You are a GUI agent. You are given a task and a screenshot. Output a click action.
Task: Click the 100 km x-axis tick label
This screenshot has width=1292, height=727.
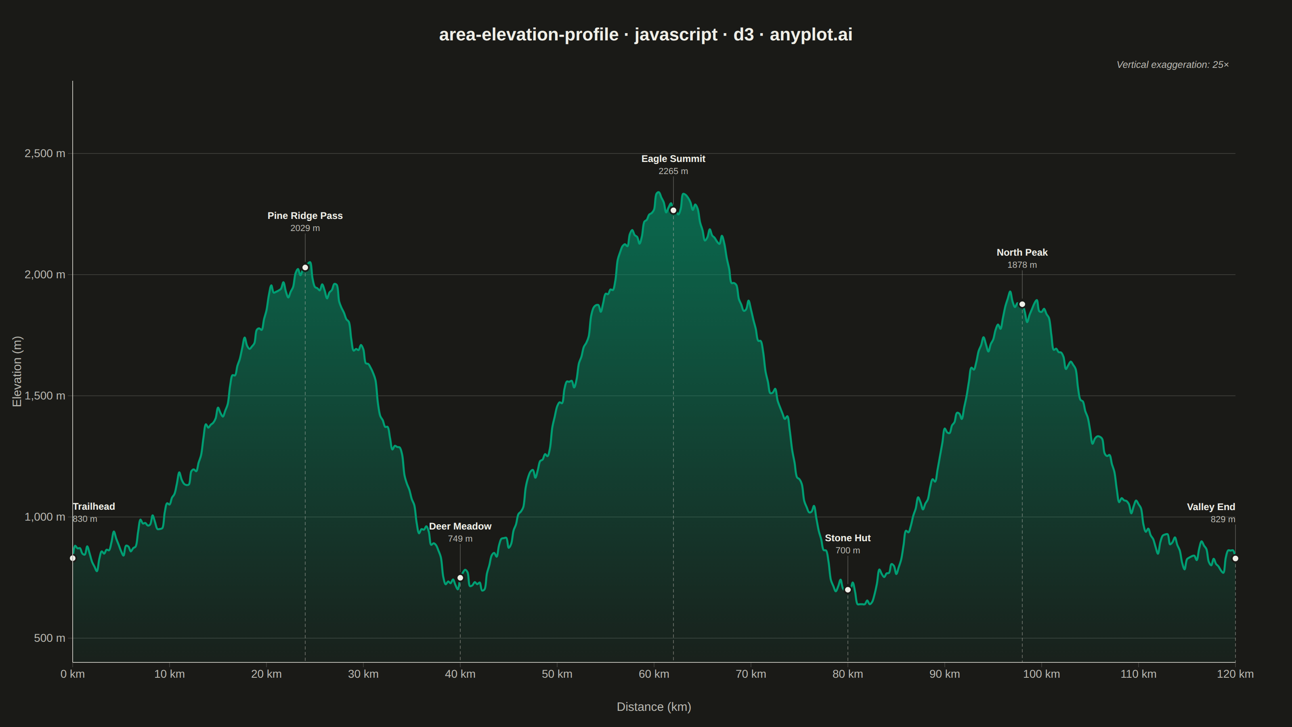pyautogui.click(x=1041, y=674)
